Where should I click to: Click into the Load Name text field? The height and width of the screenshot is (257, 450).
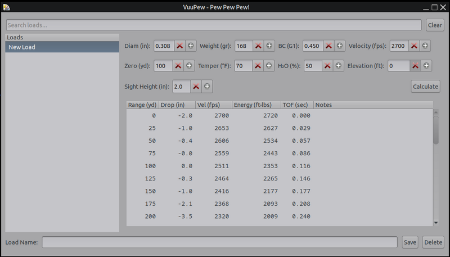click(219, 242)
